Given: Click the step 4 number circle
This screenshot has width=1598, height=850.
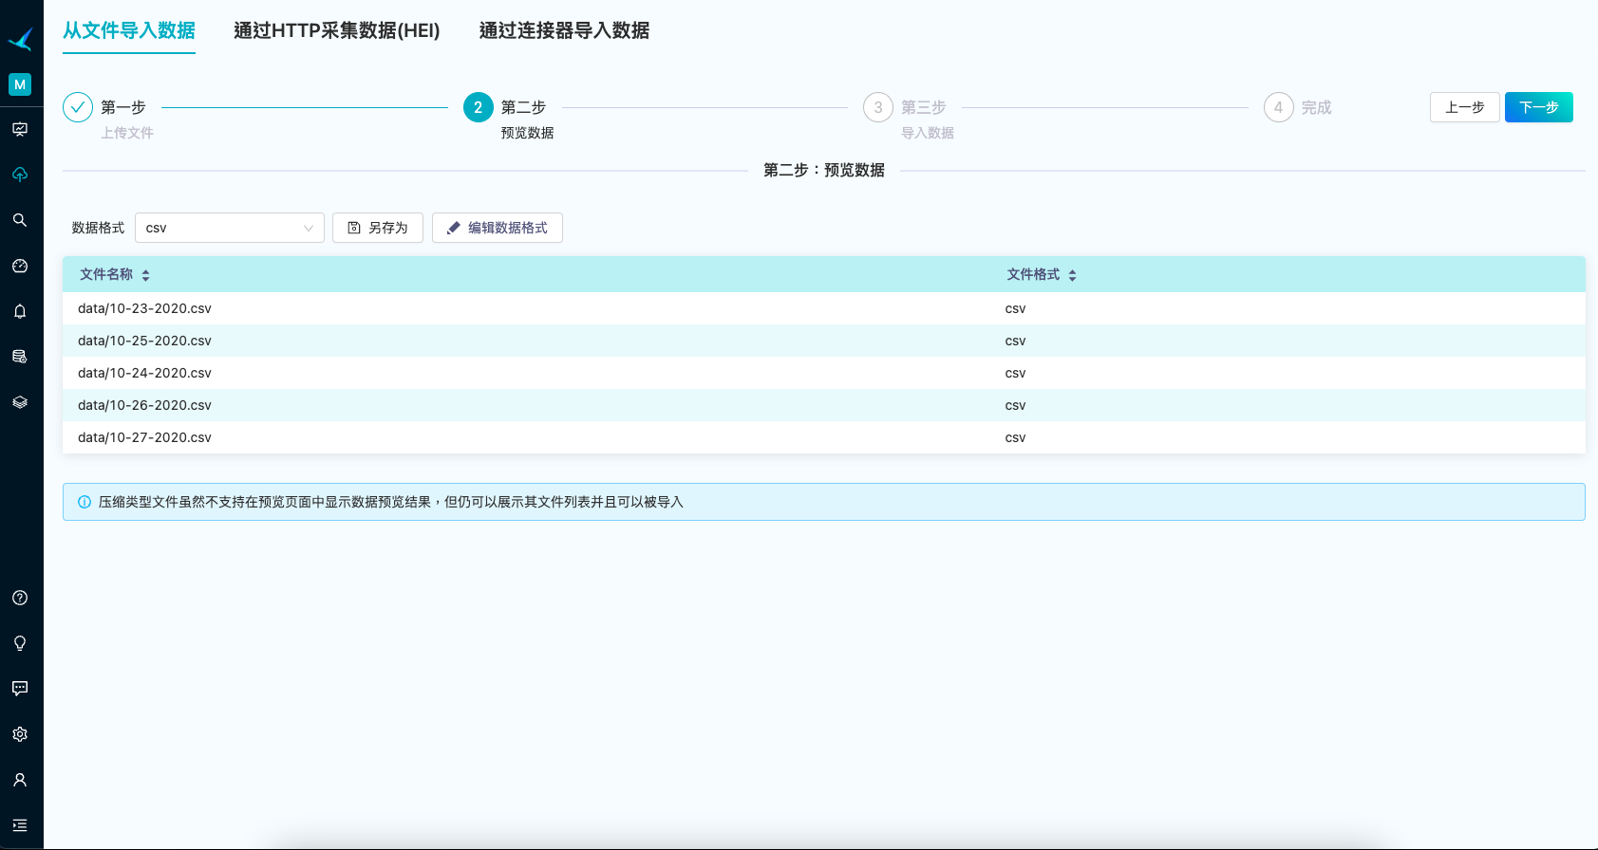Looking at the screenshot, I should pyautogui.click(x=1279, y=107).
